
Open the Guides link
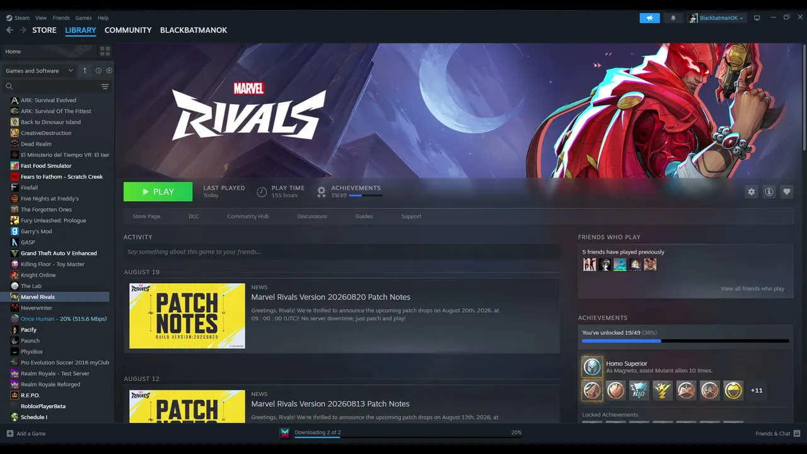pos(364,216)
